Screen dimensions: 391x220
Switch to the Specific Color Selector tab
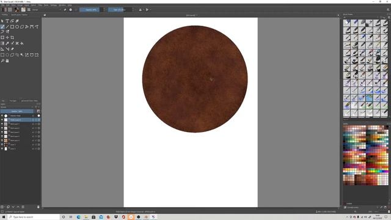[x=20, y=15]
